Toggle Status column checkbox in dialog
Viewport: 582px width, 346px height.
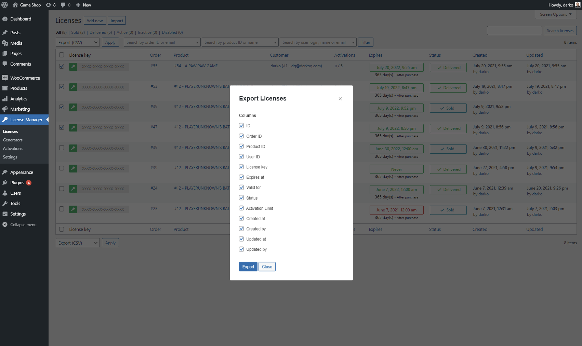241,198
